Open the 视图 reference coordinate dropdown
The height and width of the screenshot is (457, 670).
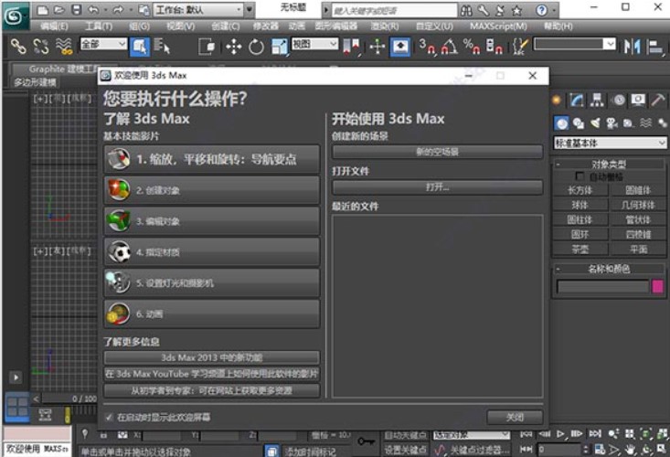(x=315, y=44)
